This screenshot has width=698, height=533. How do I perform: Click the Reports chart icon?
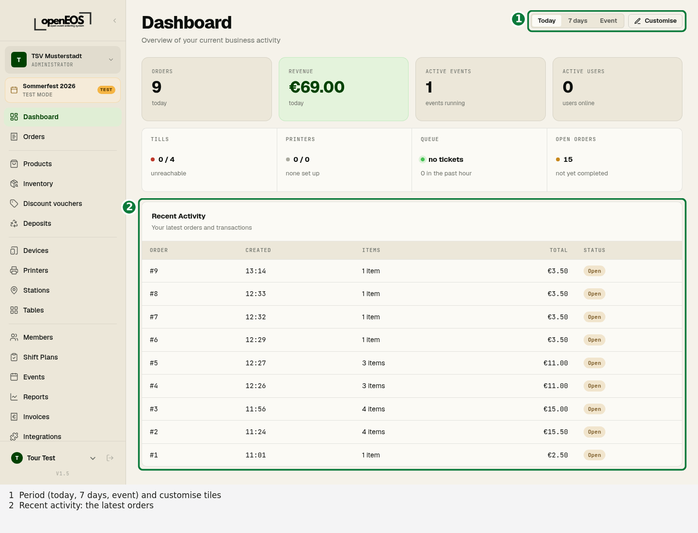(14, 397)
